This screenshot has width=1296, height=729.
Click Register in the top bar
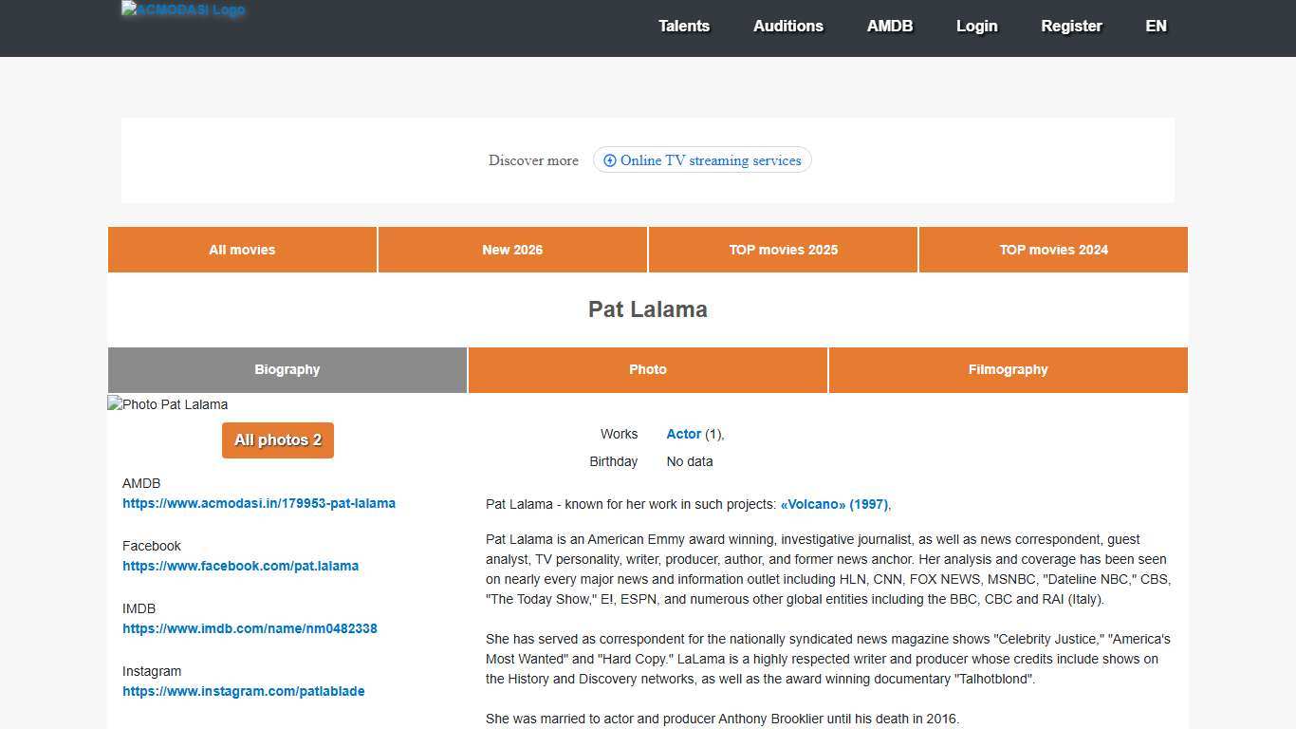[1071, 27]
